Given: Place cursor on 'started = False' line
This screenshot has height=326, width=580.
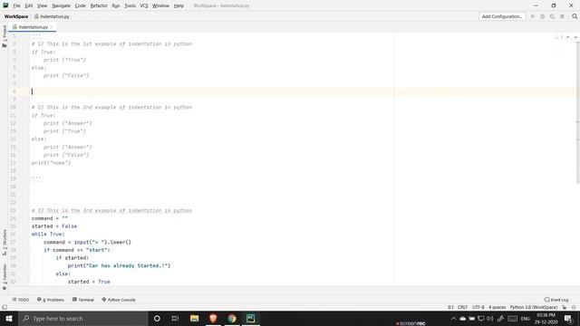Looking at the screenshot, I should pyautogui.click(x=54, y=226).
